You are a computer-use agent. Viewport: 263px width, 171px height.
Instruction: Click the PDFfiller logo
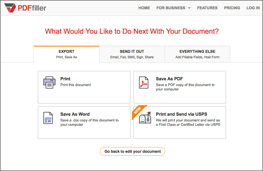(25, 8)
